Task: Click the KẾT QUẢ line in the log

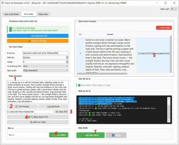Action: 85,119
